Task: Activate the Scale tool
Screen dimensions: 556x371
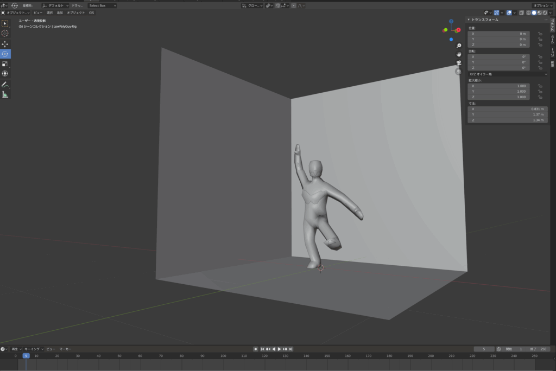Action: (5, 63)
